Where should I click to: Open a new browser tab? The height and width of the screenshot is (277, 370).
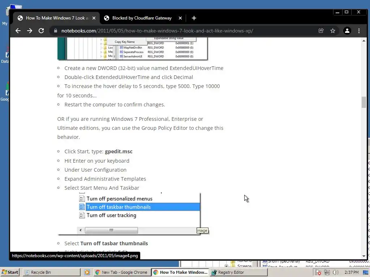pos(194,18)
